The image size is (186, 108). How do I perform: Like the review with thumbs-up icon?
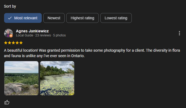(x=7, y=102)
